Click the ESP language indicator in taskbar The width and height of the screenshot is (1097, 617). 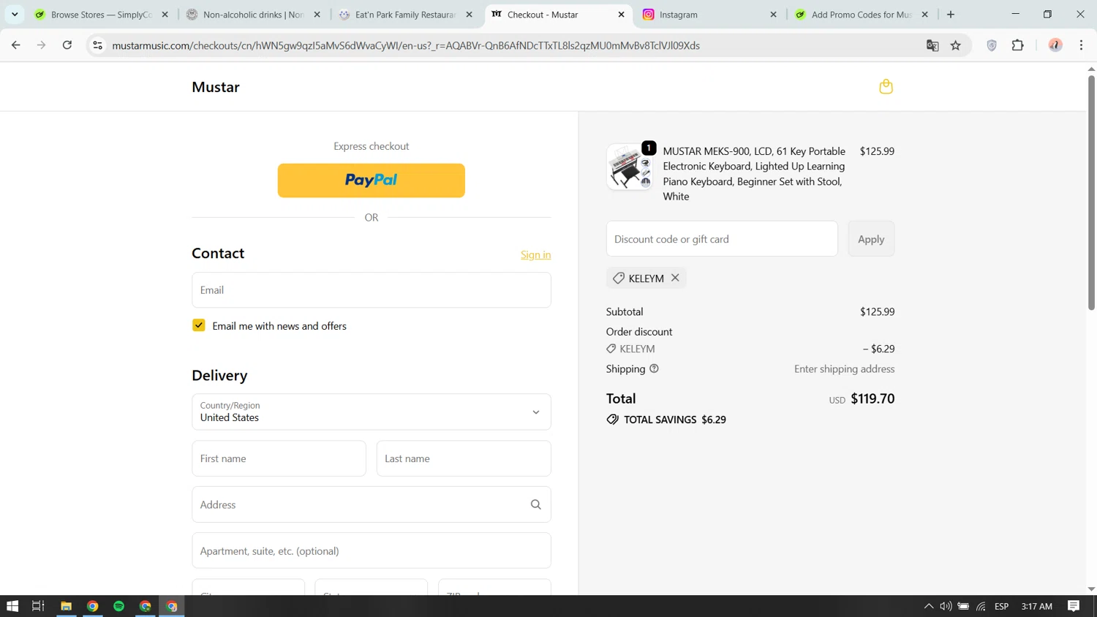tap(1002, 606)
